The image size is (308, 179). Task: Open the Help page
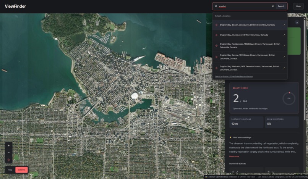click(x=298, y=6)
